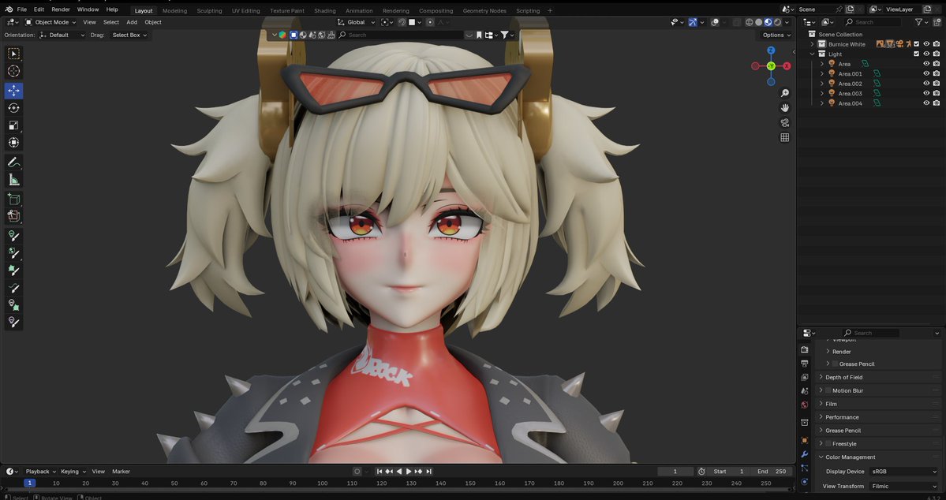
Task: Switch to the Sculpting workspace tab
Action: (209, 11)
